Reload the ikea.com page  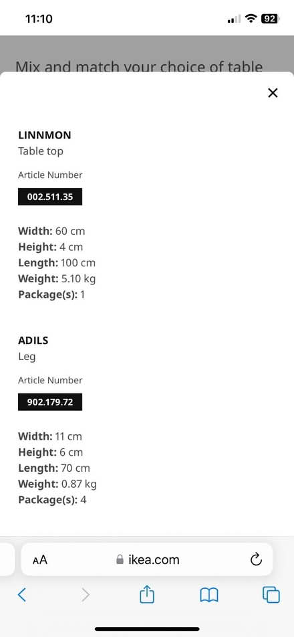256,560
